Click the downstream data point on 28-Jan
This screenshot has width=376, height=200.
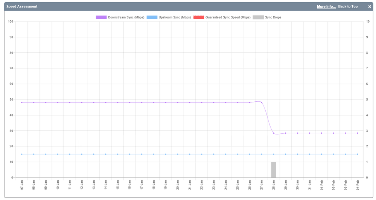(274, 133)
